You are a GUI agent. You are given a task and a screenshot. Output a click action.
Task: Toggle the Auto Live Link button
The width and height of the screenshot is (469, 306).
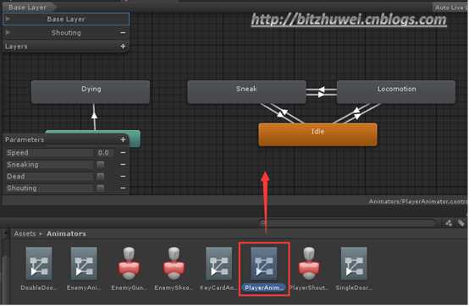click(x=450, y=8)
